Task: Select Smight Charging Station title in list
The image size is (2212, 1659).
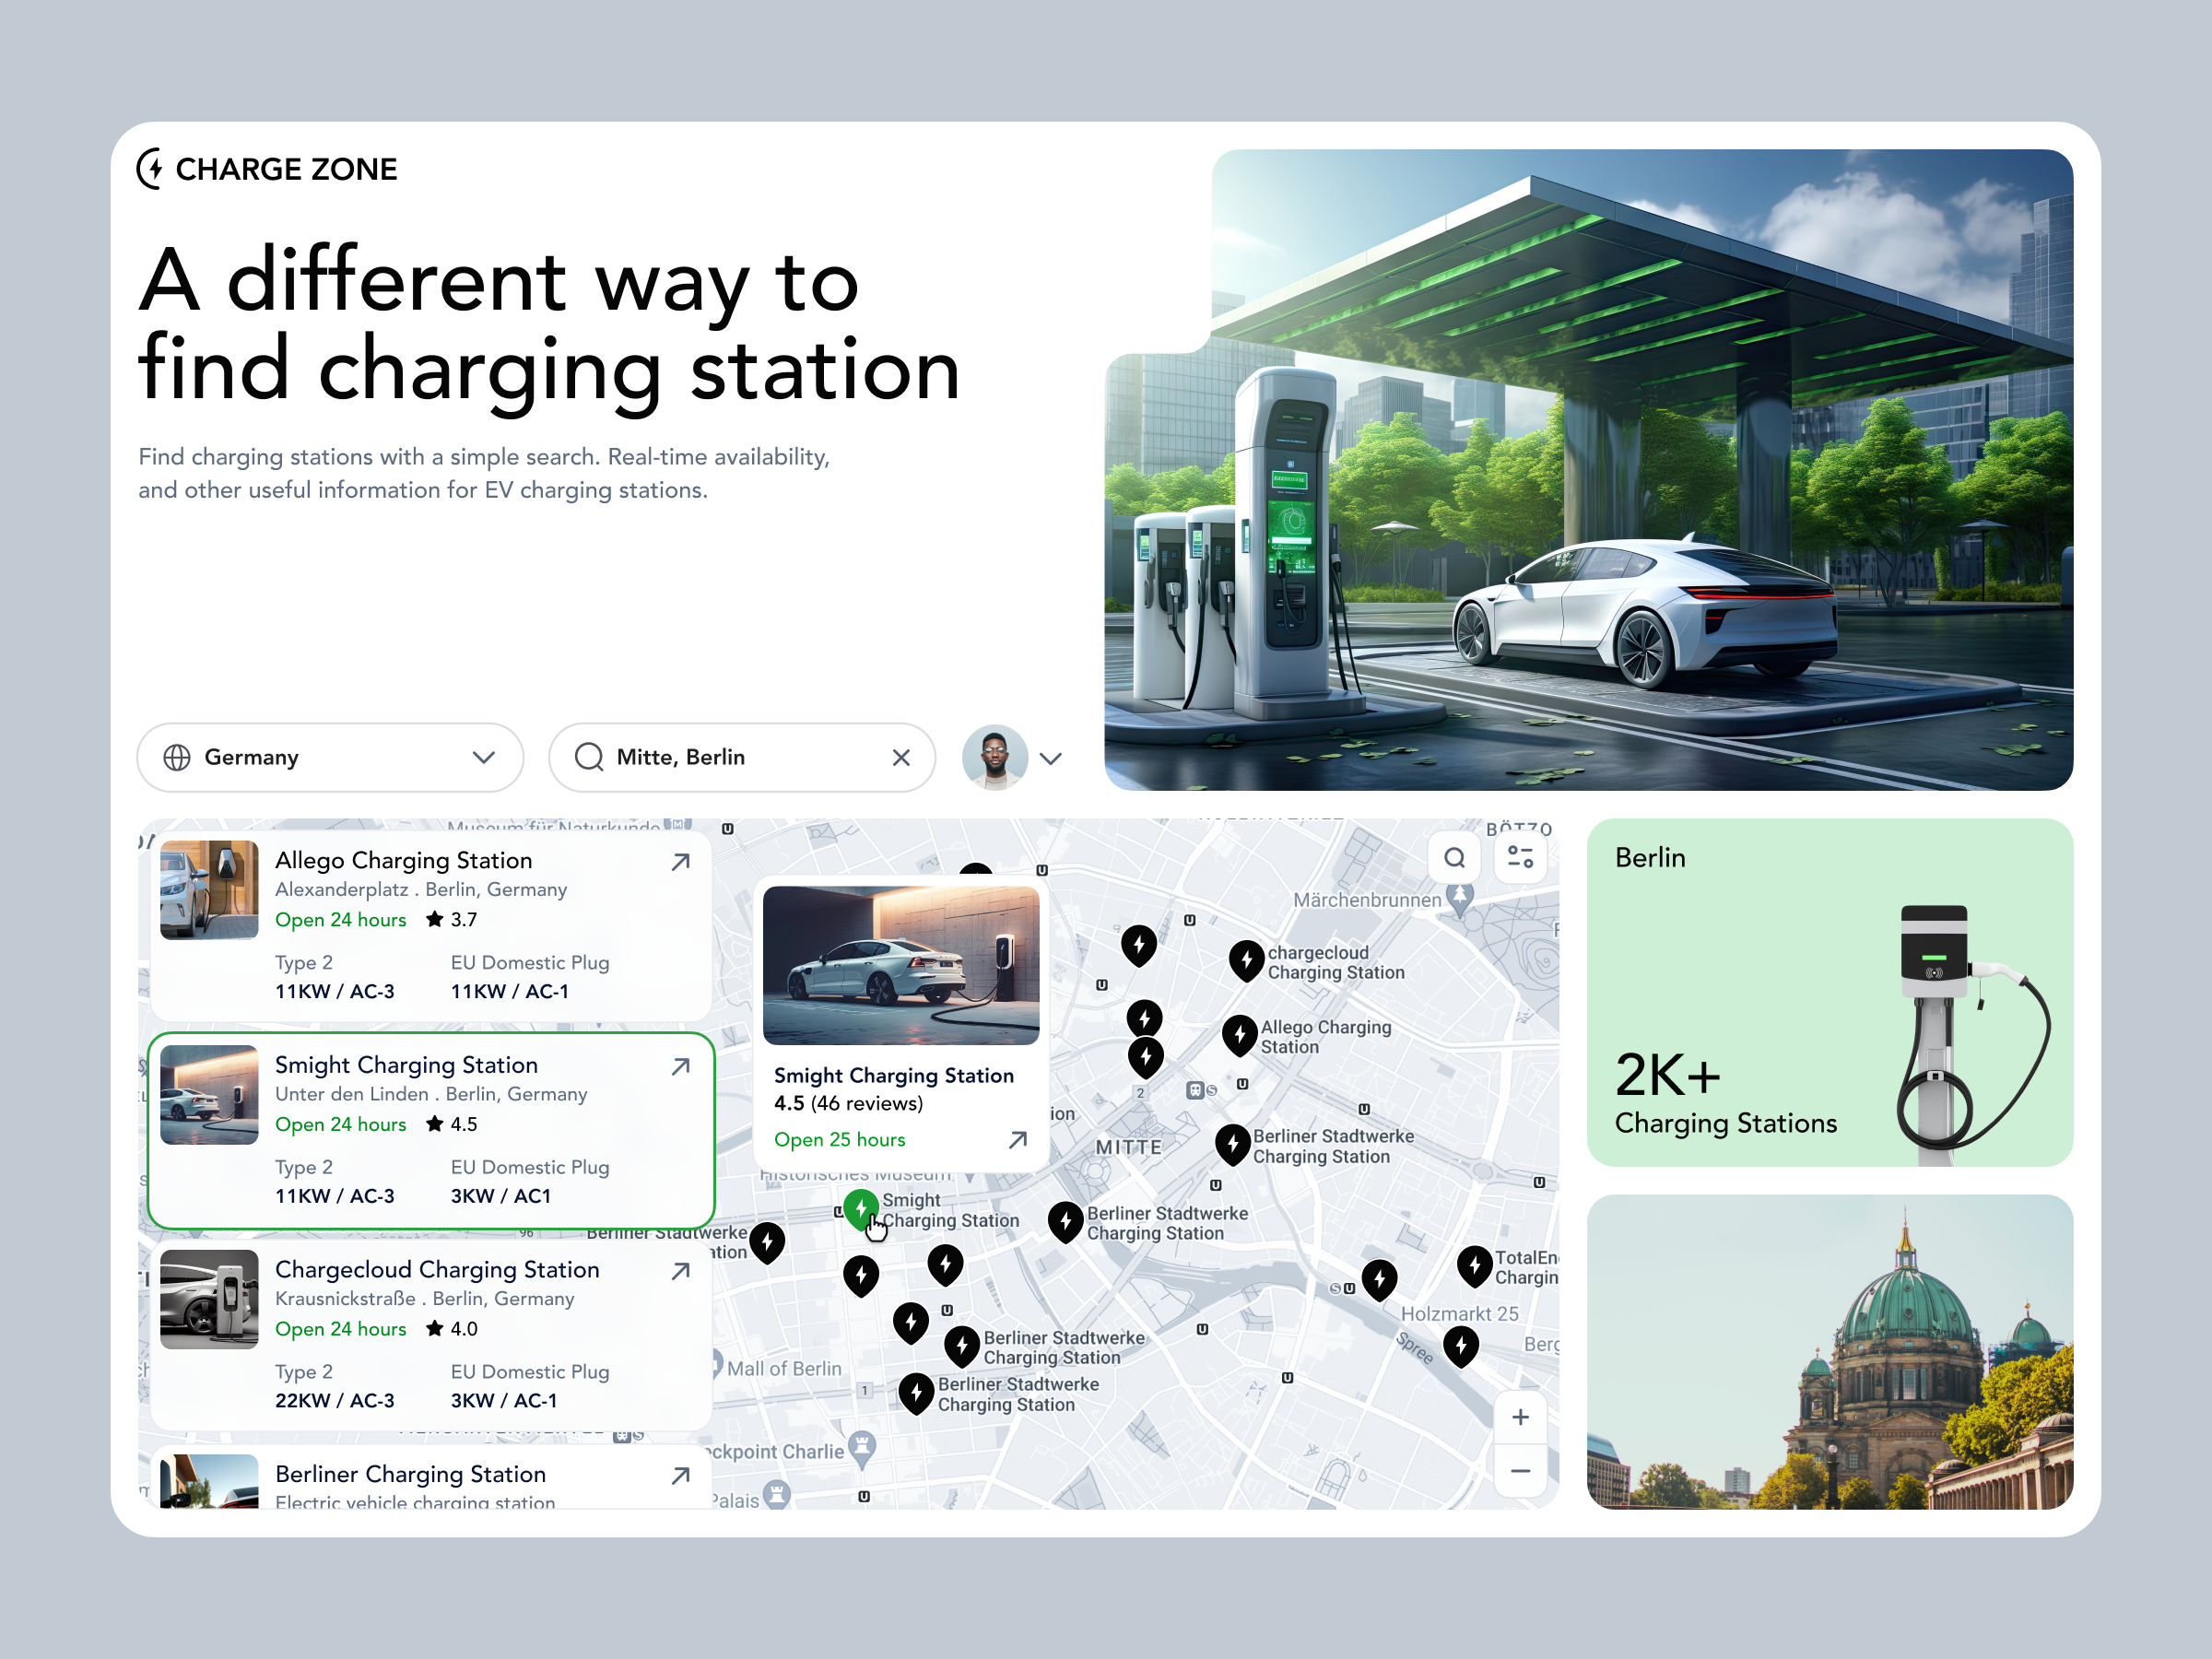Action: 406,1065
